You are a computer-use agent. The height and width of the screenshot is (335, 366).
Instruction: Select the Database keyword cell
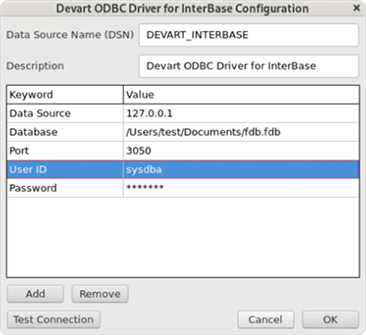coord(65,132)
